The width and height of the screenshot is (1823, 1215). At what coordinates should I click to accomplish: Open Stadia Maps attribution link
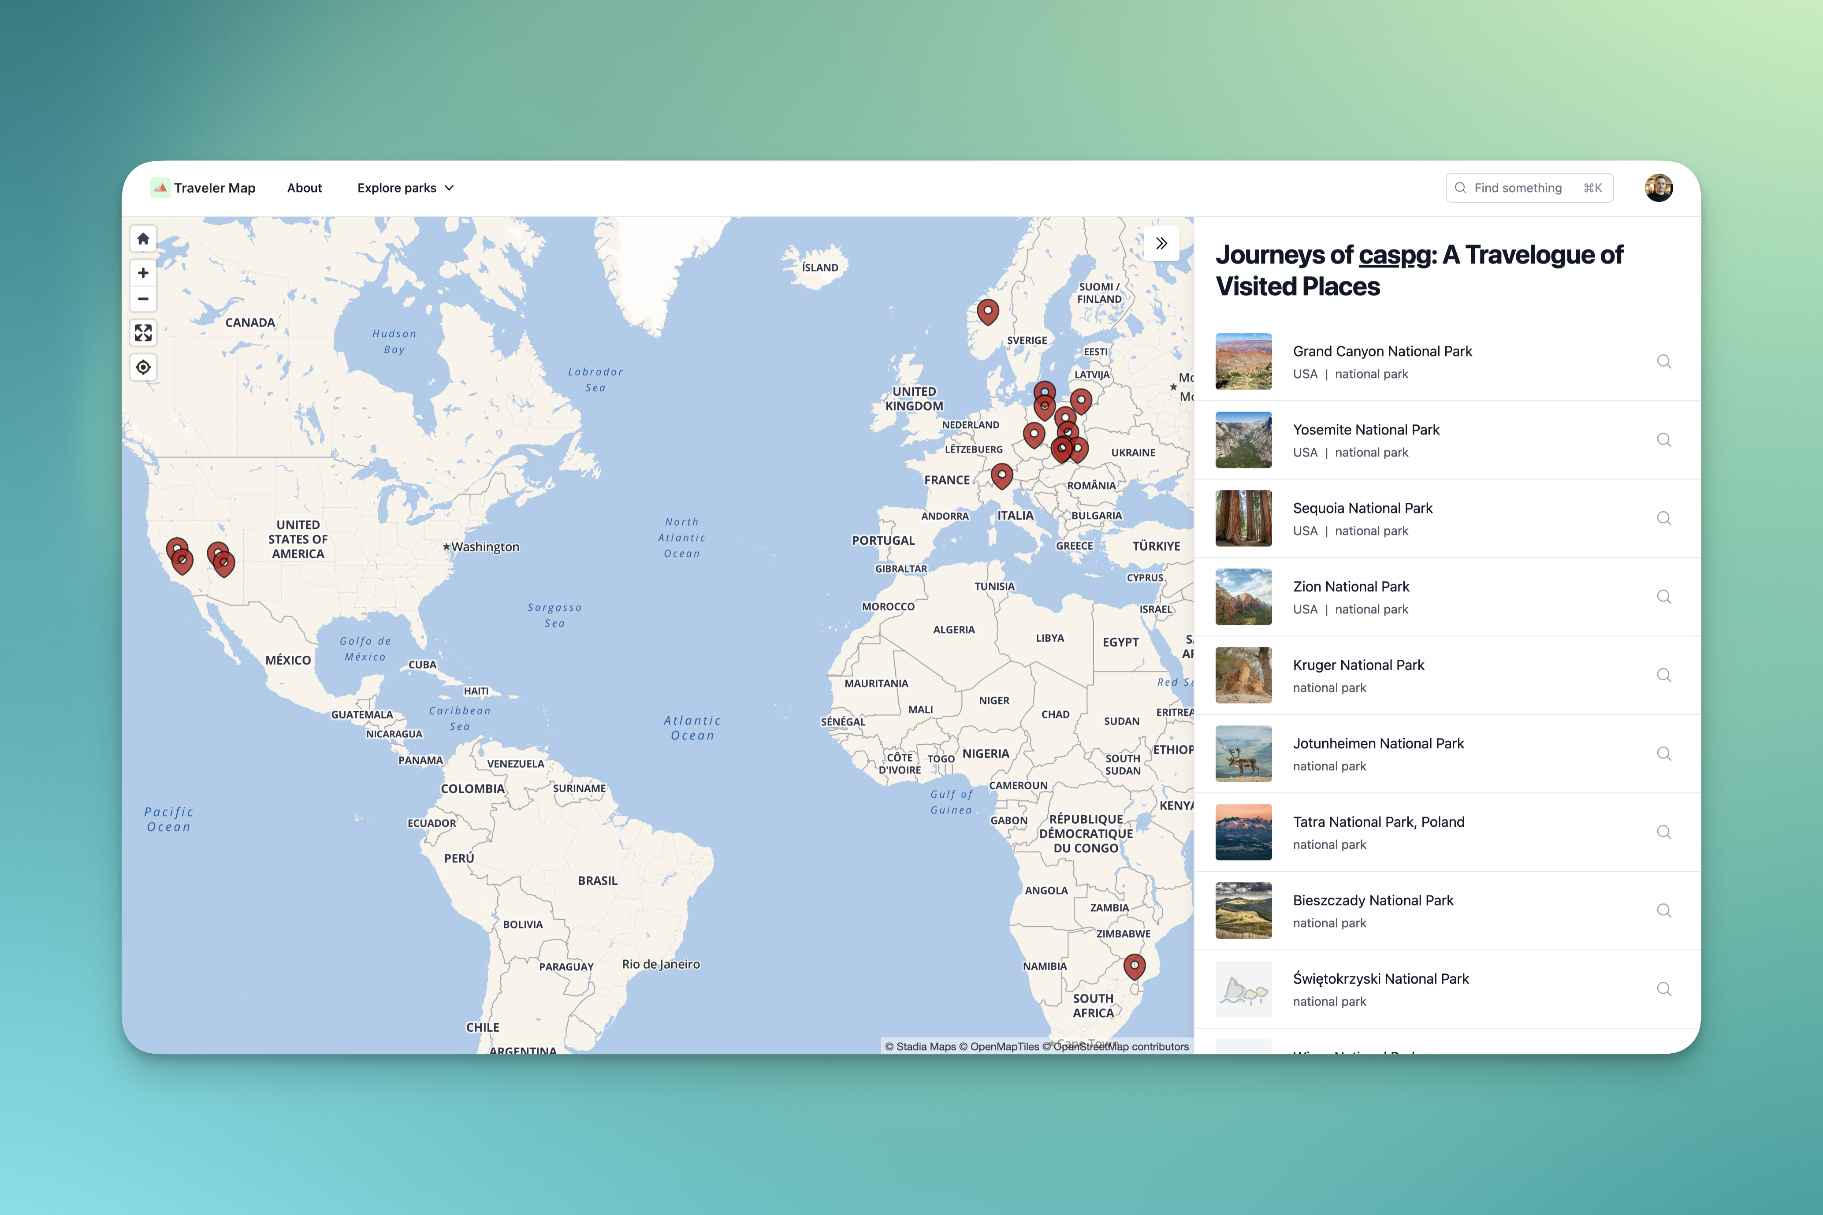pos(920,1047)
